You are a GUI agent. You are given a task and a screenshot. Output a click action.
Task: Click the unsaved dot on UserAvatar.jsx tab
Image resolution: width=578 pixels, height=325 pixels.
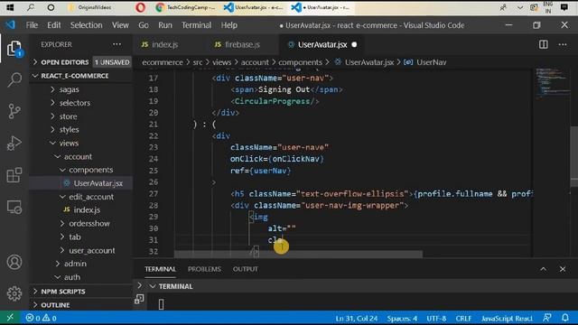coord(354,44)
